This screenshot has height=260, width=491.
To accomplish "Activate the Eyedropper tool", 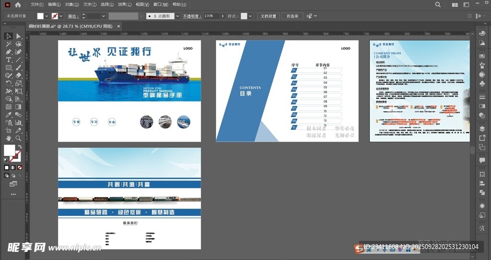I will point(9,115).
